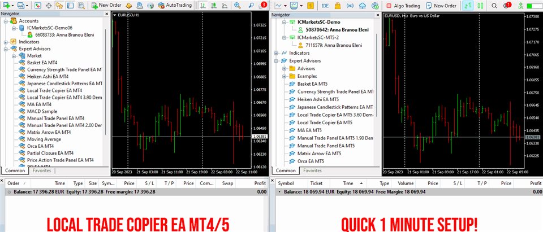Toggle the MT5 Algo Trading button
The image size is (543, 232).
point(403,6)
